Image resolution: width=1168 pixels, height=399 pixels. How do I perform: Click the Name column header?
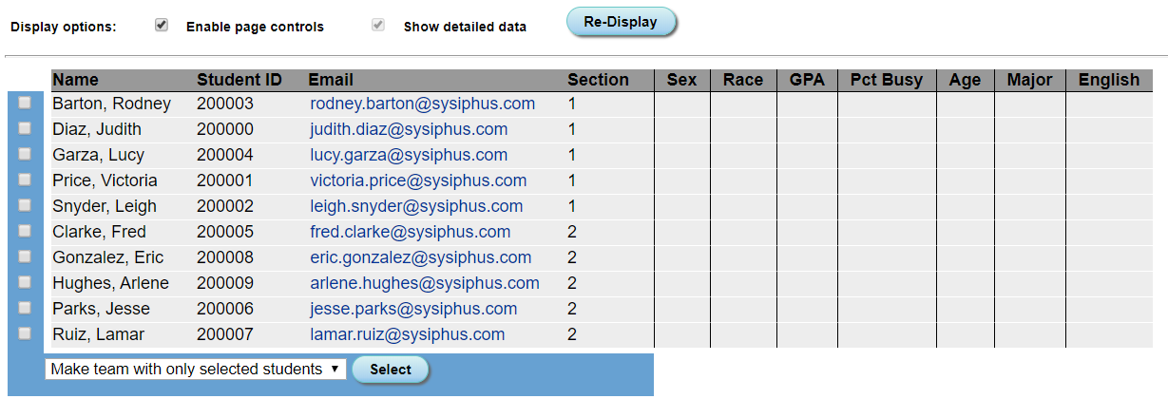tap(75, 80)
